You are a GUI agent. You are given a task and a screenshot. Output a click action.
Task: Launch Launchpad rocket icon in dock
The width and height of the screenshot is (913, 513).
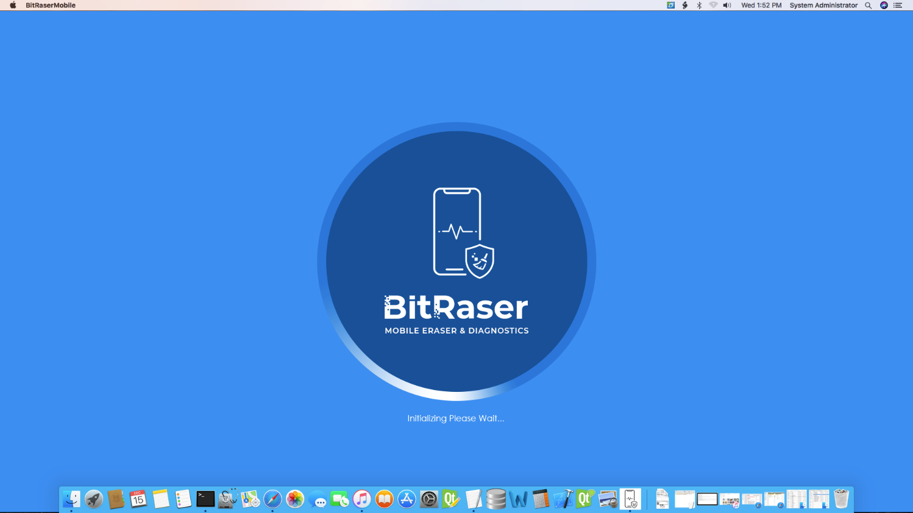[94, 499]
